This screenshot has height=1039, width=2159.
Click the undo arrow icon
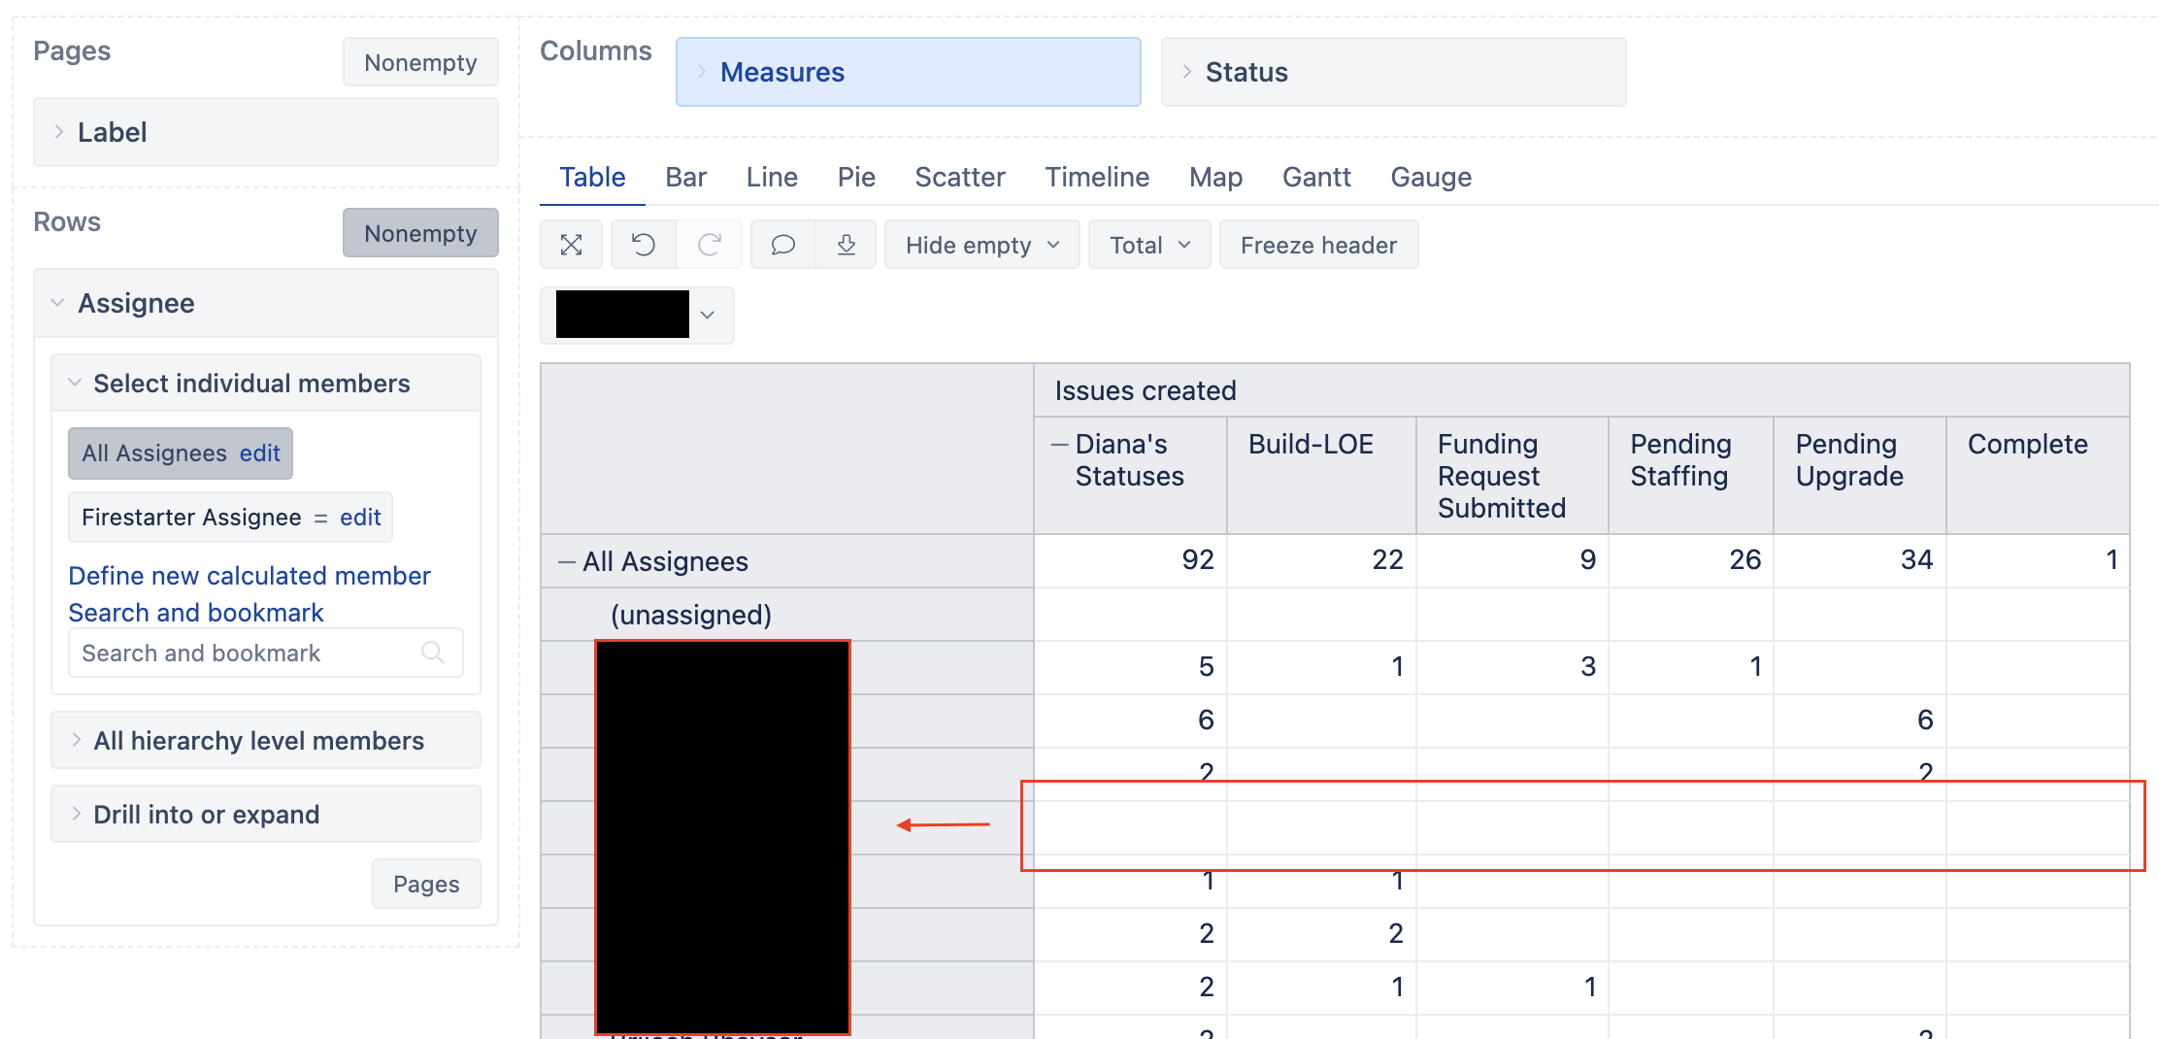tap(643, 245)
